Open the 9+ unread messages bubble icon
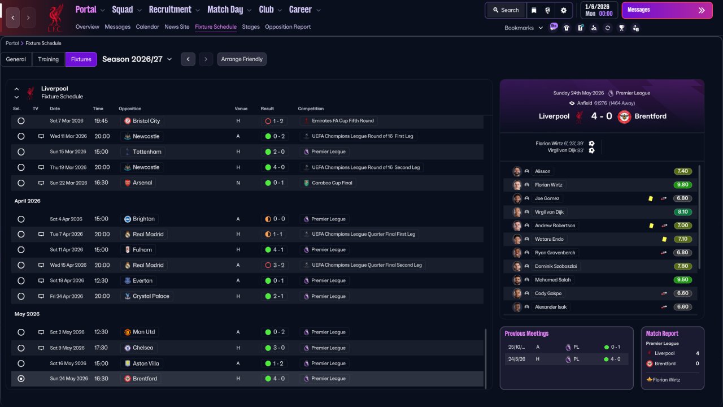Screen dimensions: 723x407 pos(554,27)
